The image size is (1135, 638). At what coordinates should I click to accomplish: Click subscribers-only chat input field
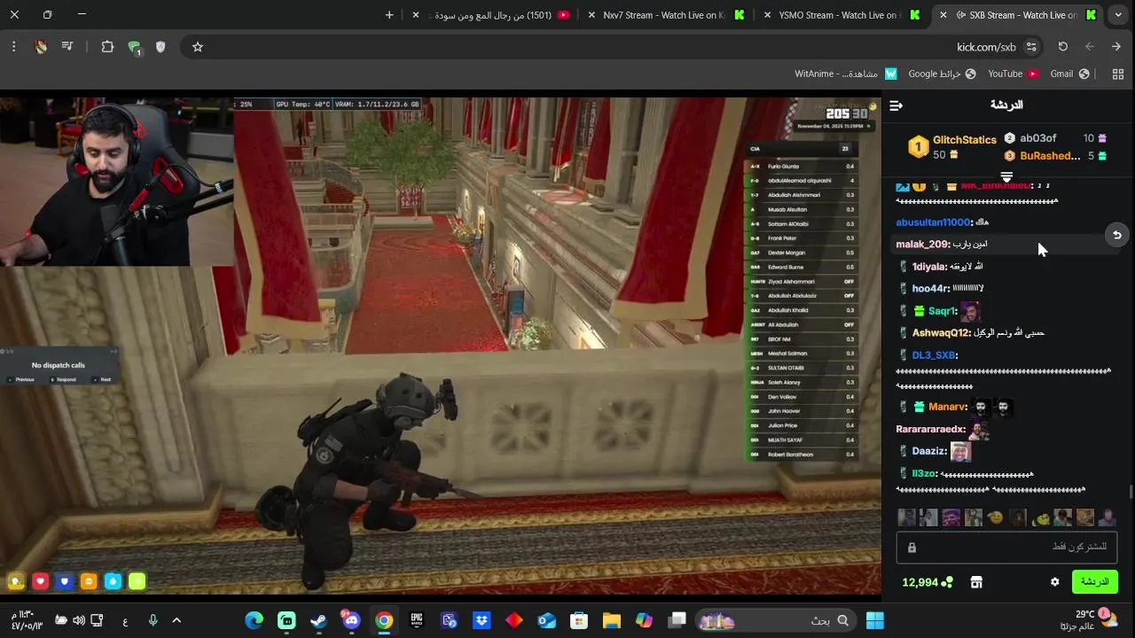point(1006,547)
